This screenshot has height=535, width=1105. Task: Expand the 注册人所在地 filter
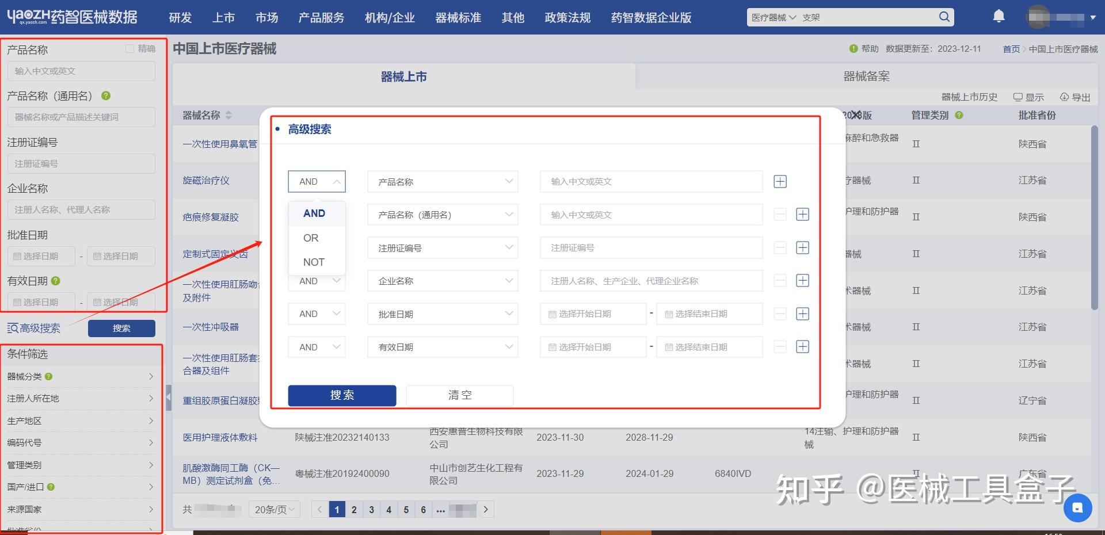(x=81, y=399)
